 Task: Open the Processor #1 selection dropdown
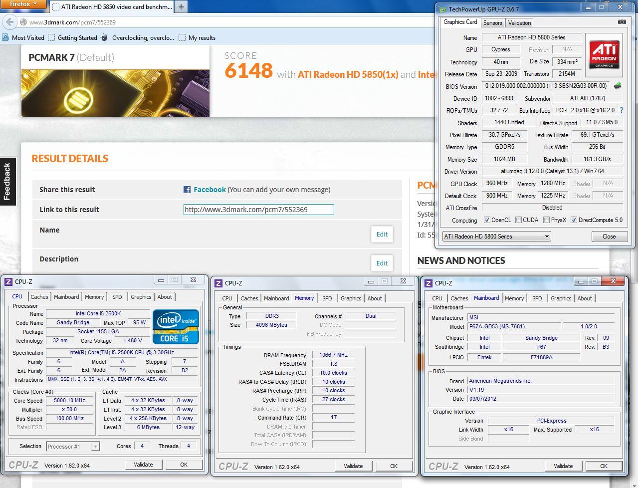73,447
